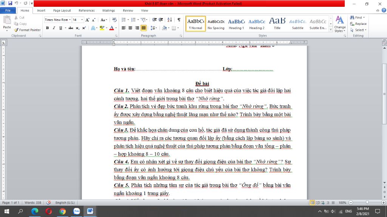The width and height of the screenshot is (387, 217).
Task: Click the Windows Start button
Action: click(7, 211)
